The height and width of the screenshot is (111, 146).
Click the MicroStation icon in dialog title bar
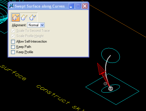pyautogui.click(x=11, y=6)
